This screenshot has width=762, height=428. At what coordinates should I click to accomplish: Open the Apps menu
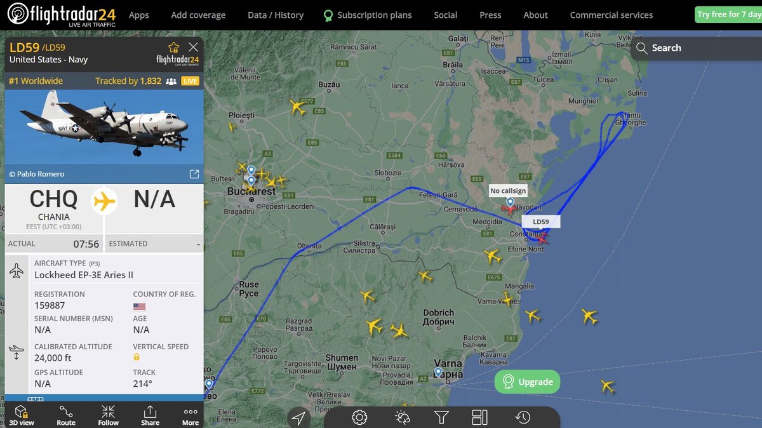click(x=138, y=15)
